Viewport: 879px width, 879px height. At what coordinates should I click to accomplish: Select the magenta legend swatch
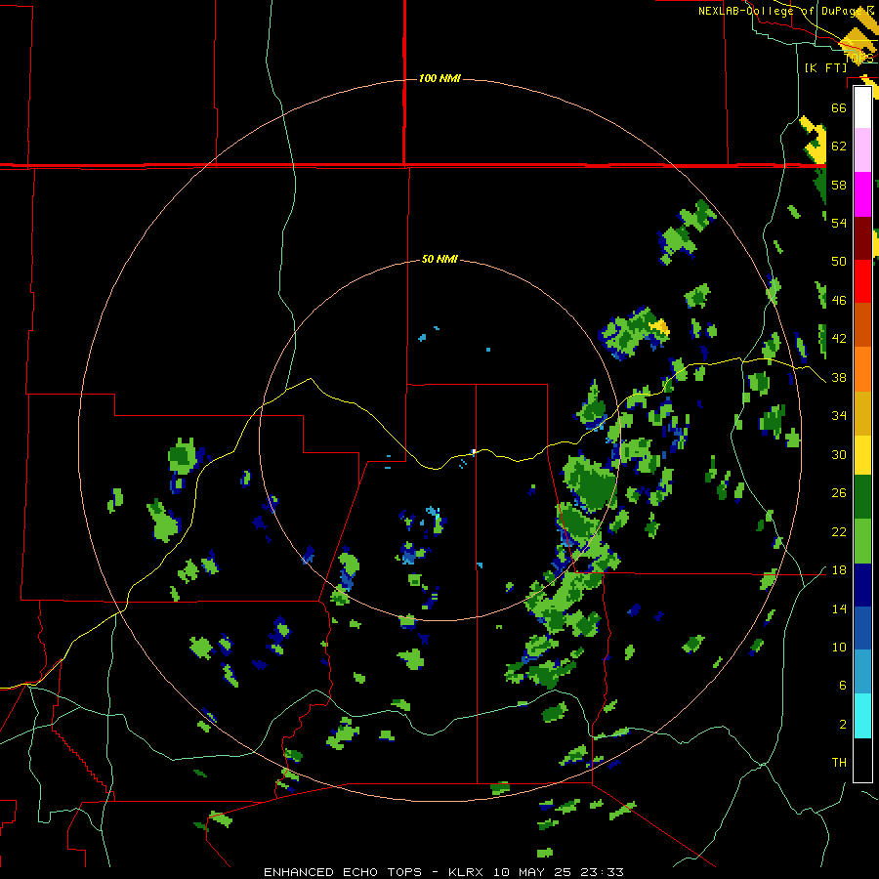(862, 194)
